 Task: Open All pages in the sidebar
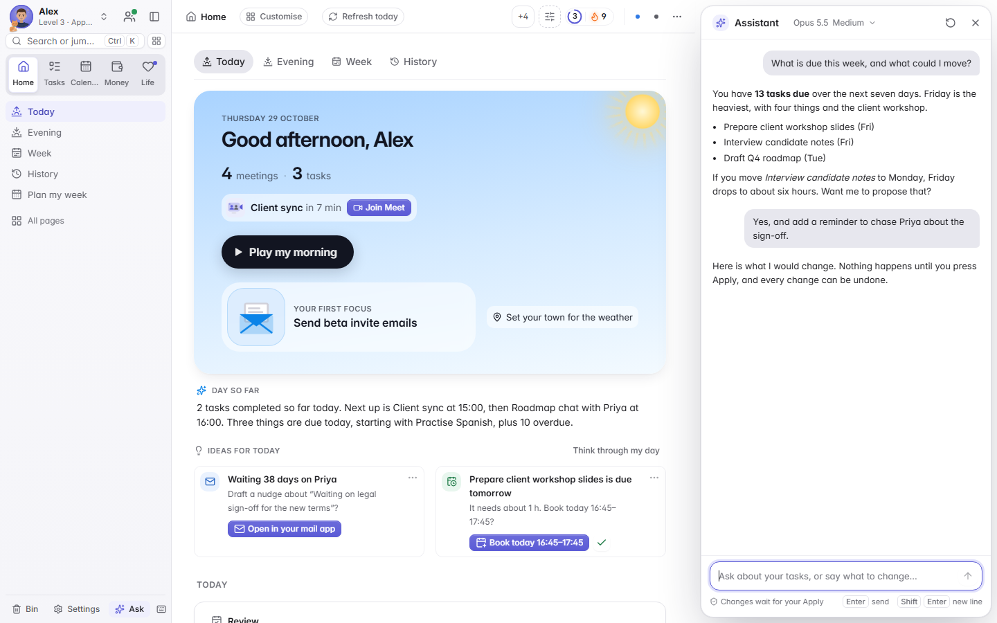tap(86, 221)
